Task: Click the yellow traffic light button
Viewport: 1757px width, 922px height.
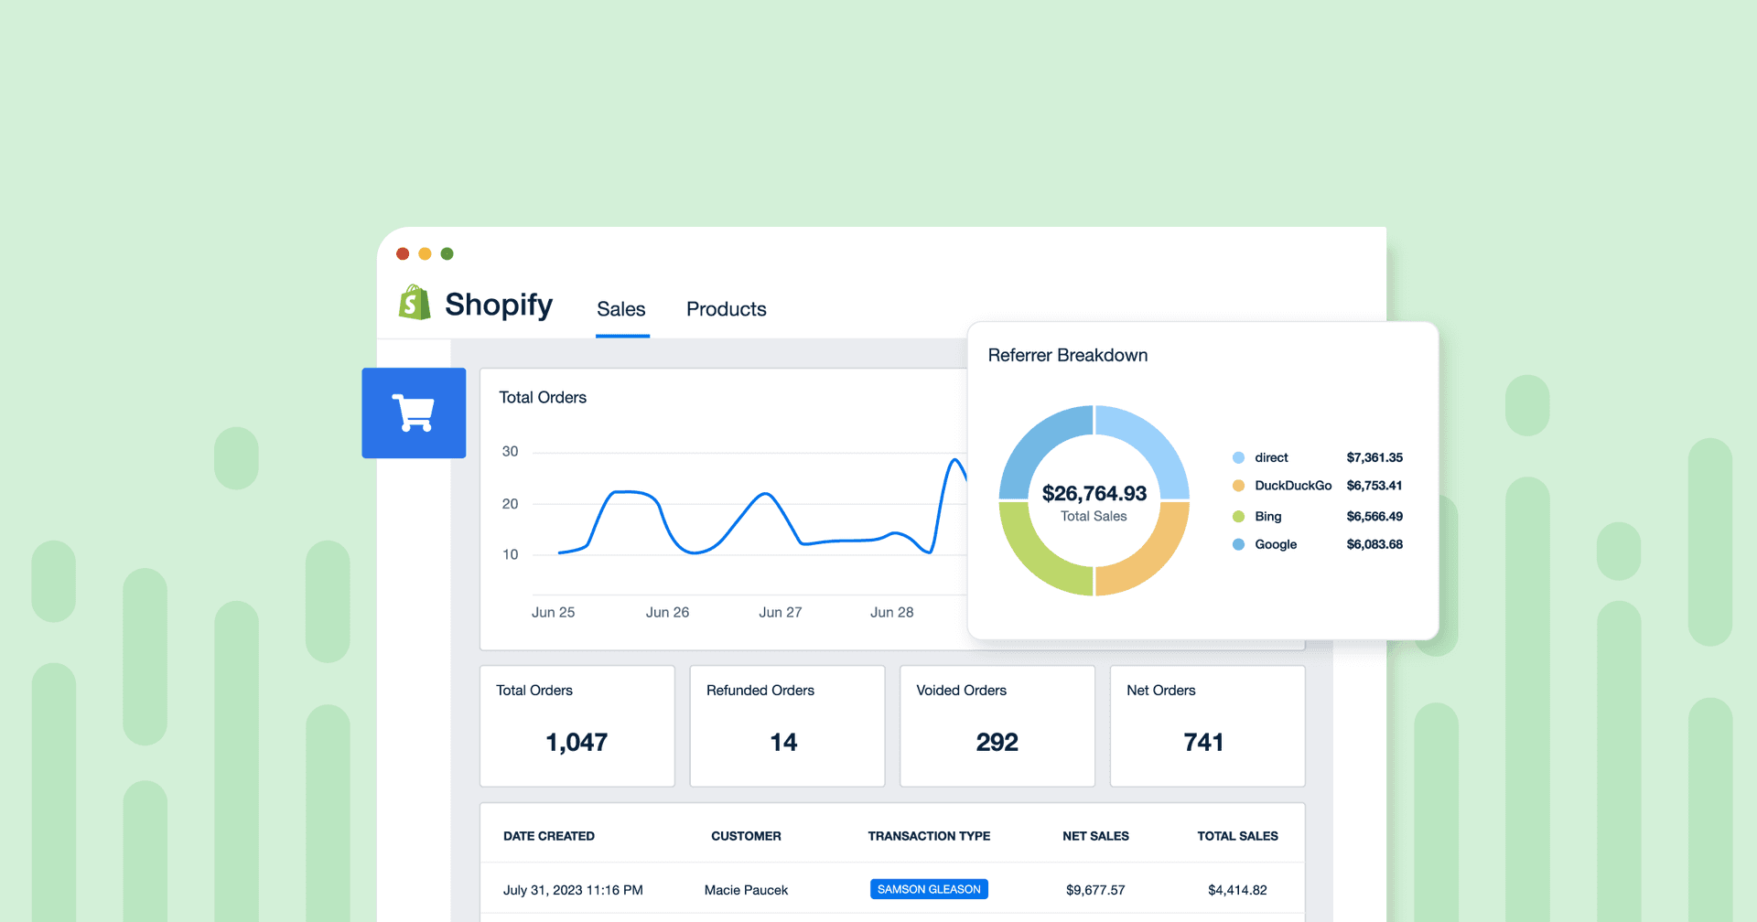Action: (x=425, y=253)
